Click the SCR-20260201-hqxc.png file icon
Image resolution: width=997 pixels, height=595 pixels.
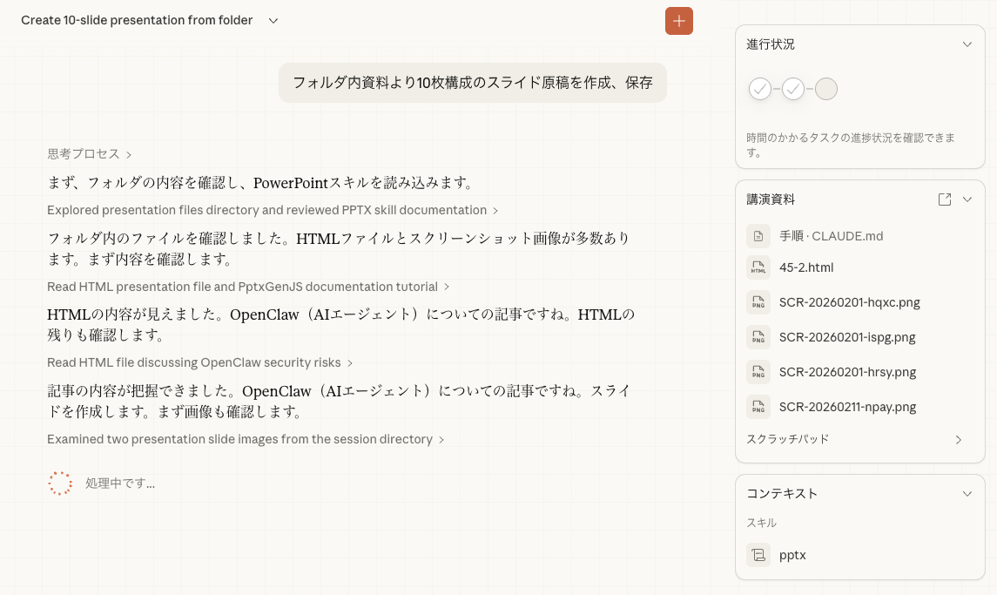coord(758,302)
